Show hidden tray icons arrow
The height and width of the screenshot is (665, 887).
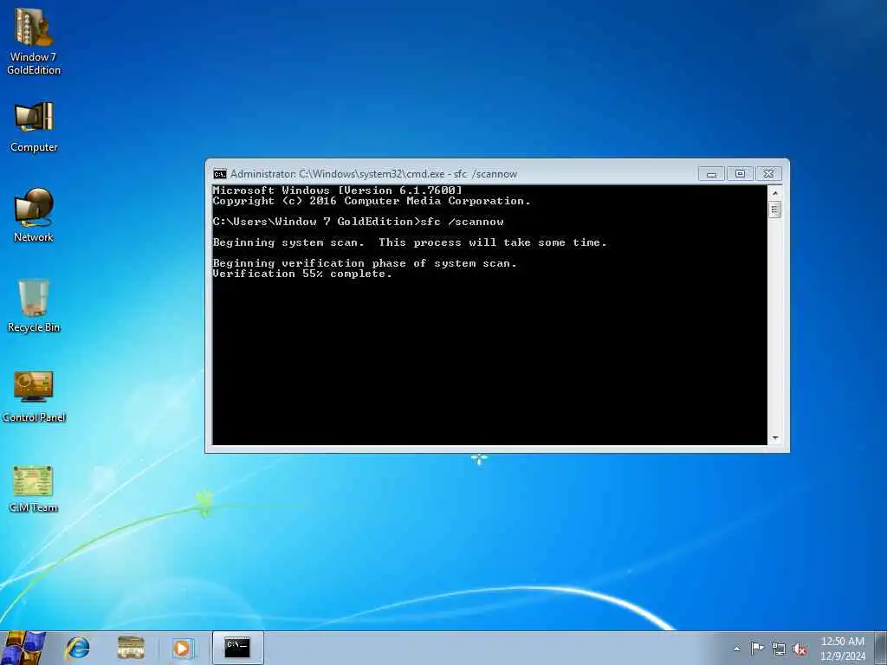[736, 649]
